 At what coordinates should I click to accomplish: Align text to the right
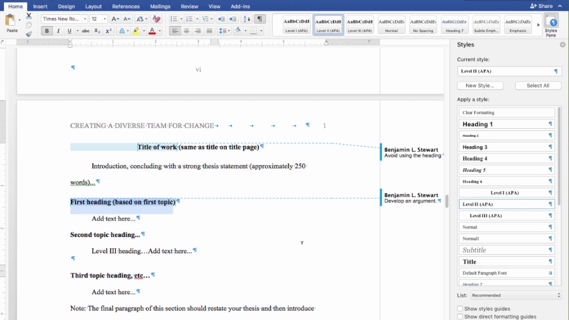point(198,31)
